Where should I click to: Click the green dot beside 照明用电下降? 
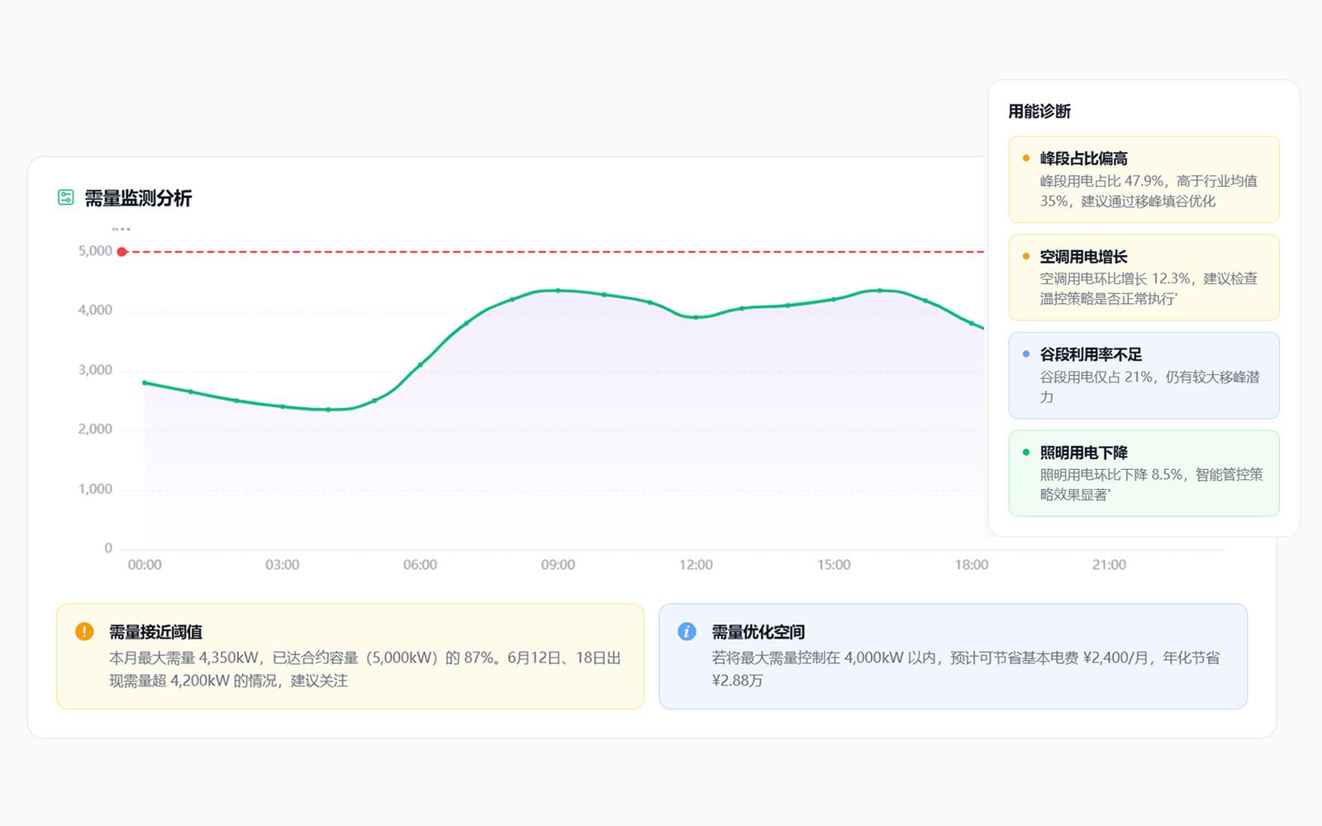[1026, 452]
